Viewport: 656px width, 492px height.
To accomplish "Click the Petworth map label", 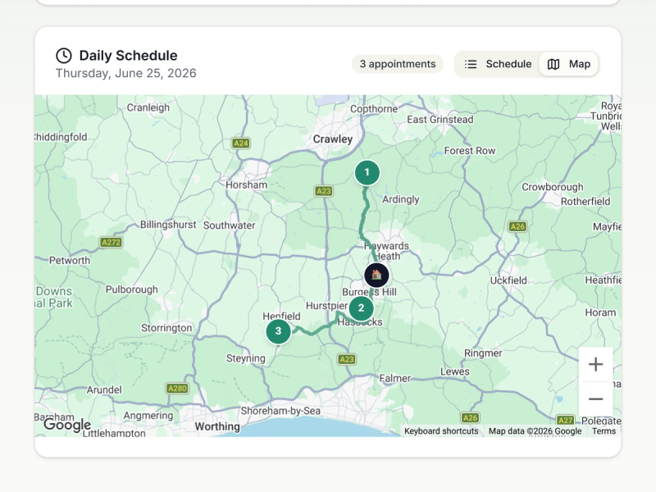I will pyautogui.click(x=70, y=261).
